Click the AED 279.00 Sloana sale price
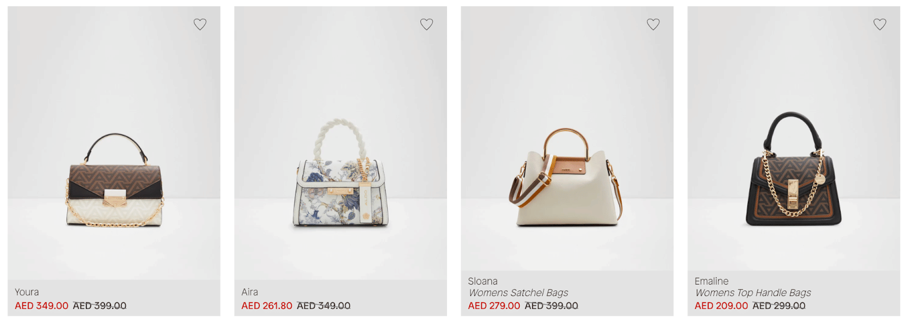The width and height of the screenshot is (910, 325). (x=494, y=306)
